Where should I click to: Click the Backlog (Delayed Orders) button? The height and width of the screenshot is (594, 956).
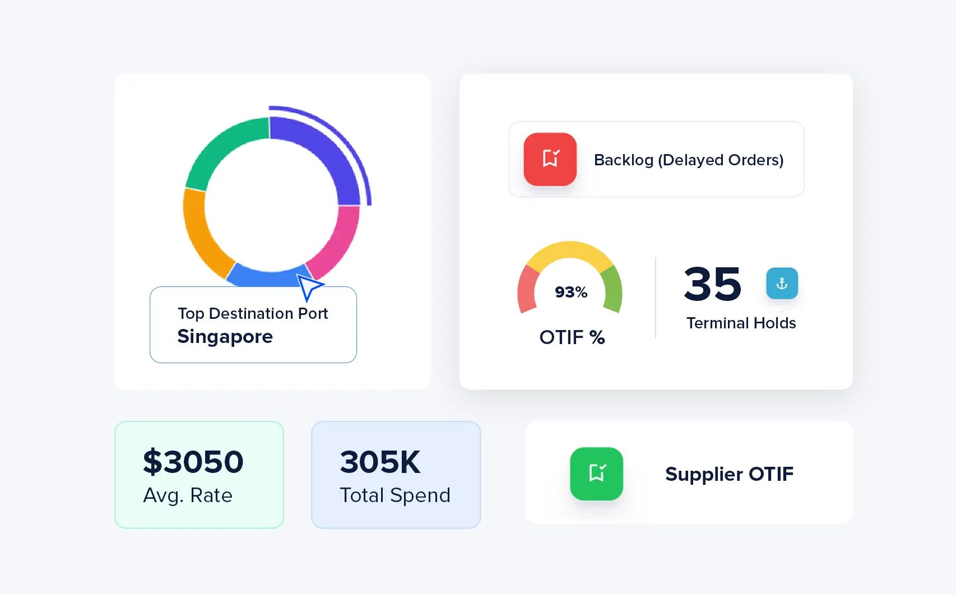point(656,159)
